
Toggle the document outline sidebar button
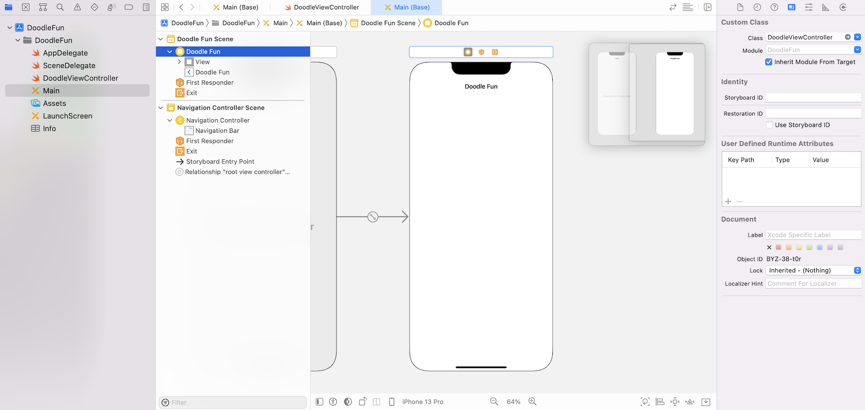[x=319, y=401]
